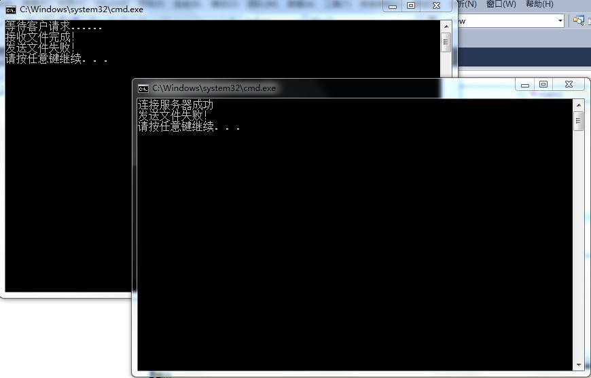Minimize the cmd window showing 接收文件完成
Screen dimensions: 591x378
[393, 5]
